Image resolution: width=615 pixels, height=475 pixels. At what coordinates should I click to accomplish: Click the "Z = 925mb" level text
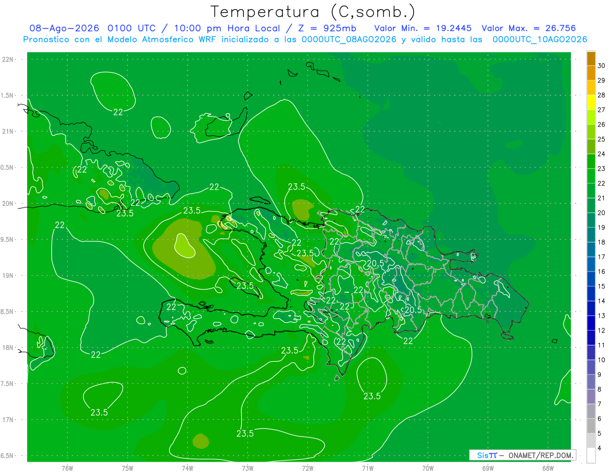pos(326,28)
